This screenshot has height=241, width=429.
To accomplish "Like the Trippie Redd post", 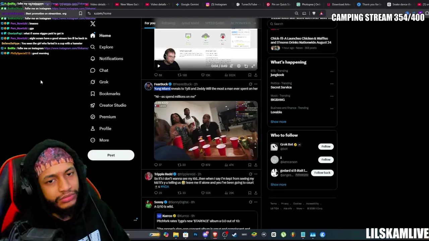I will pyautogui.click(x=203, y=193).
